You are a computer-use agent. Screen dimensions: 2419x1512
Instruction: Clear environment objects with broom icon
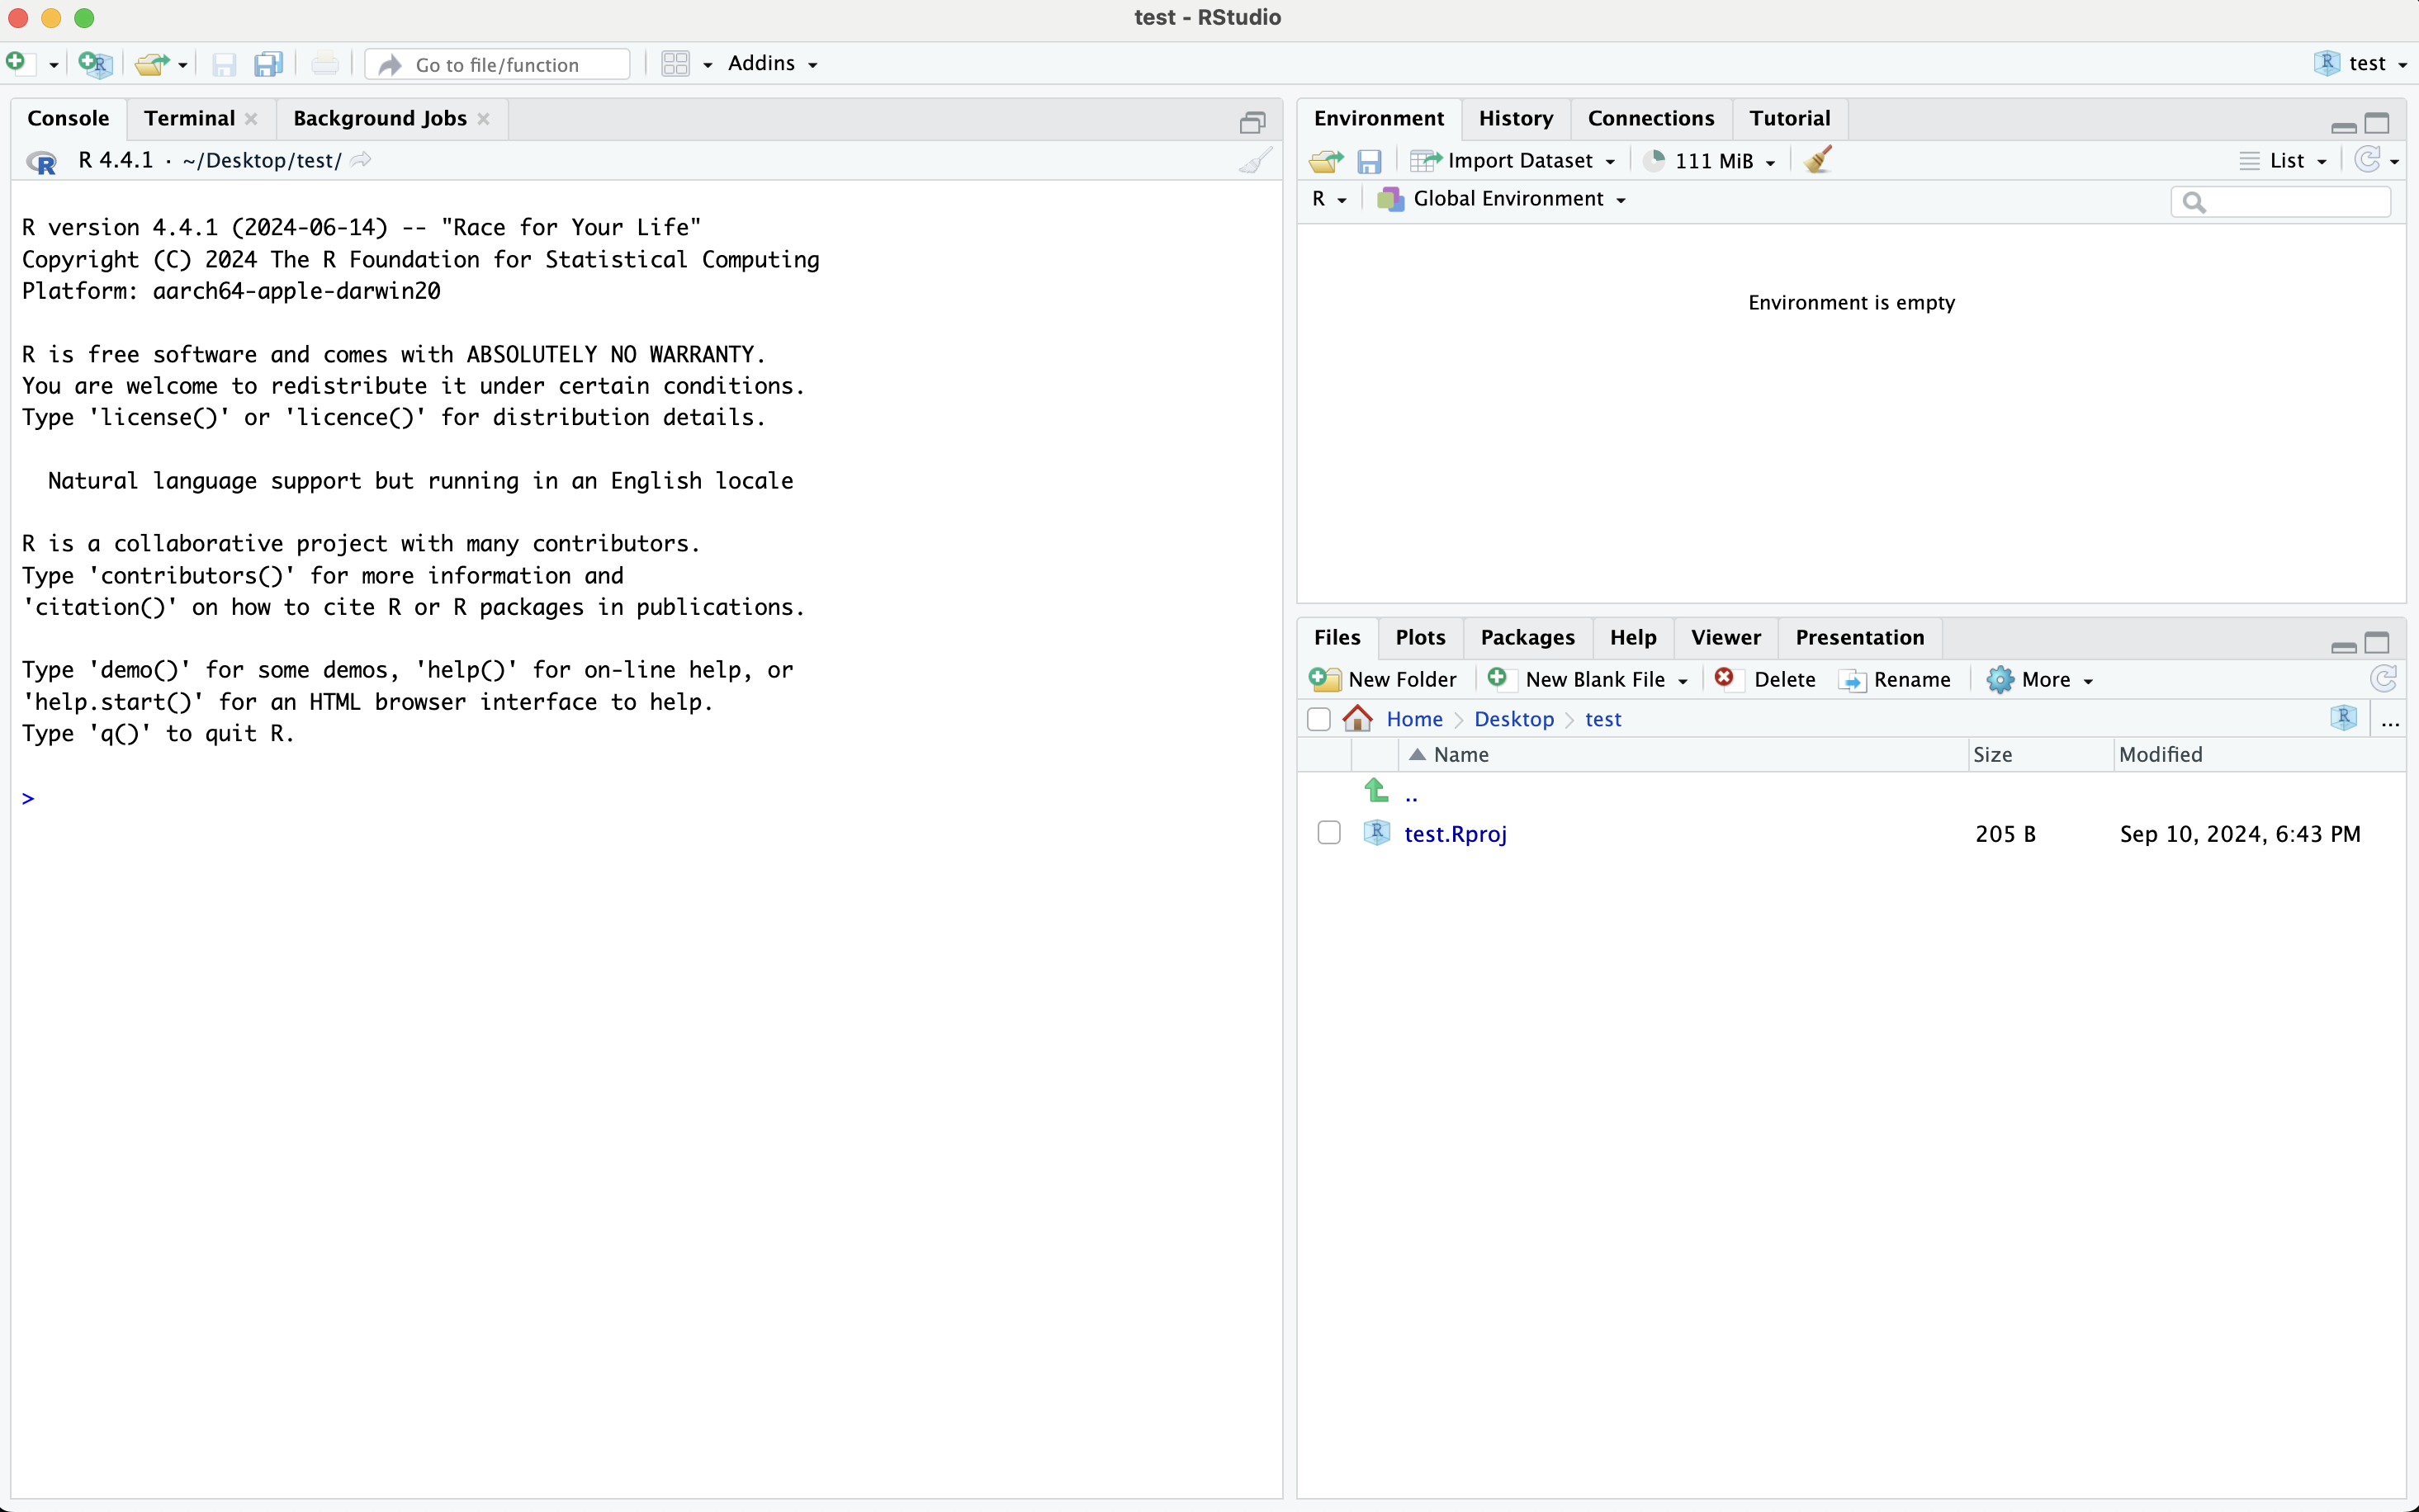(1817, 160)
